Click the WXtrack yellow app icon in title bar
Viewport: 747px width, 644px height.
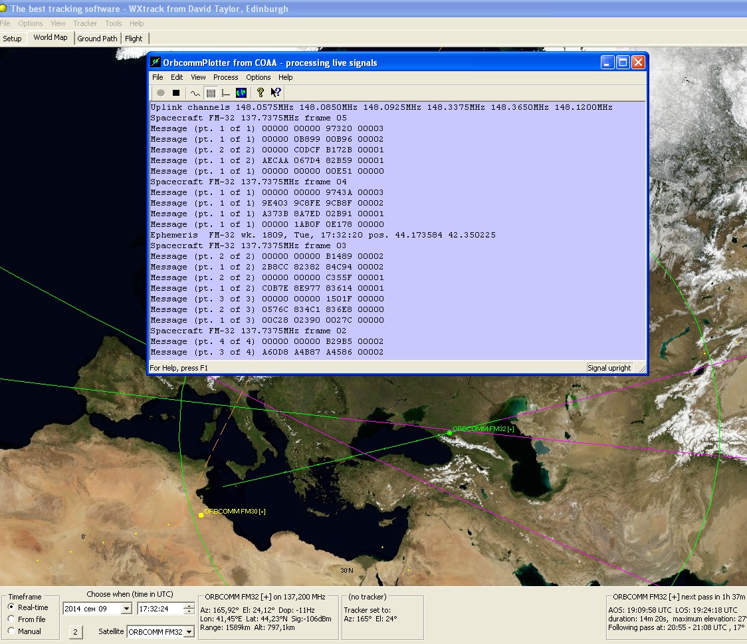coord(3,8)
